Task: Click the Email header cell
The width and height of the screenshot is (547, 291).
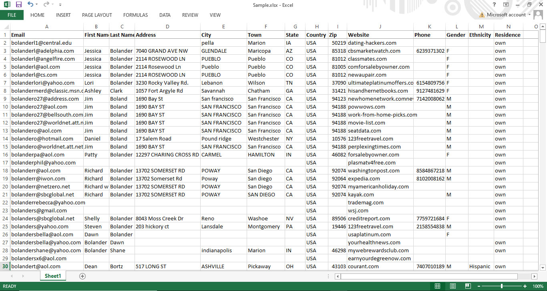Action: 47,35
